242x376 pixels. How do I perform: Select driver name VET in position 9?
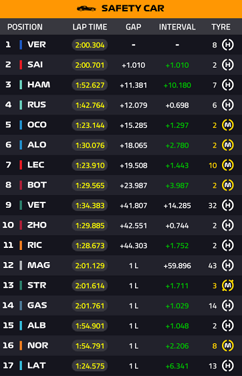tap(37, 205)
